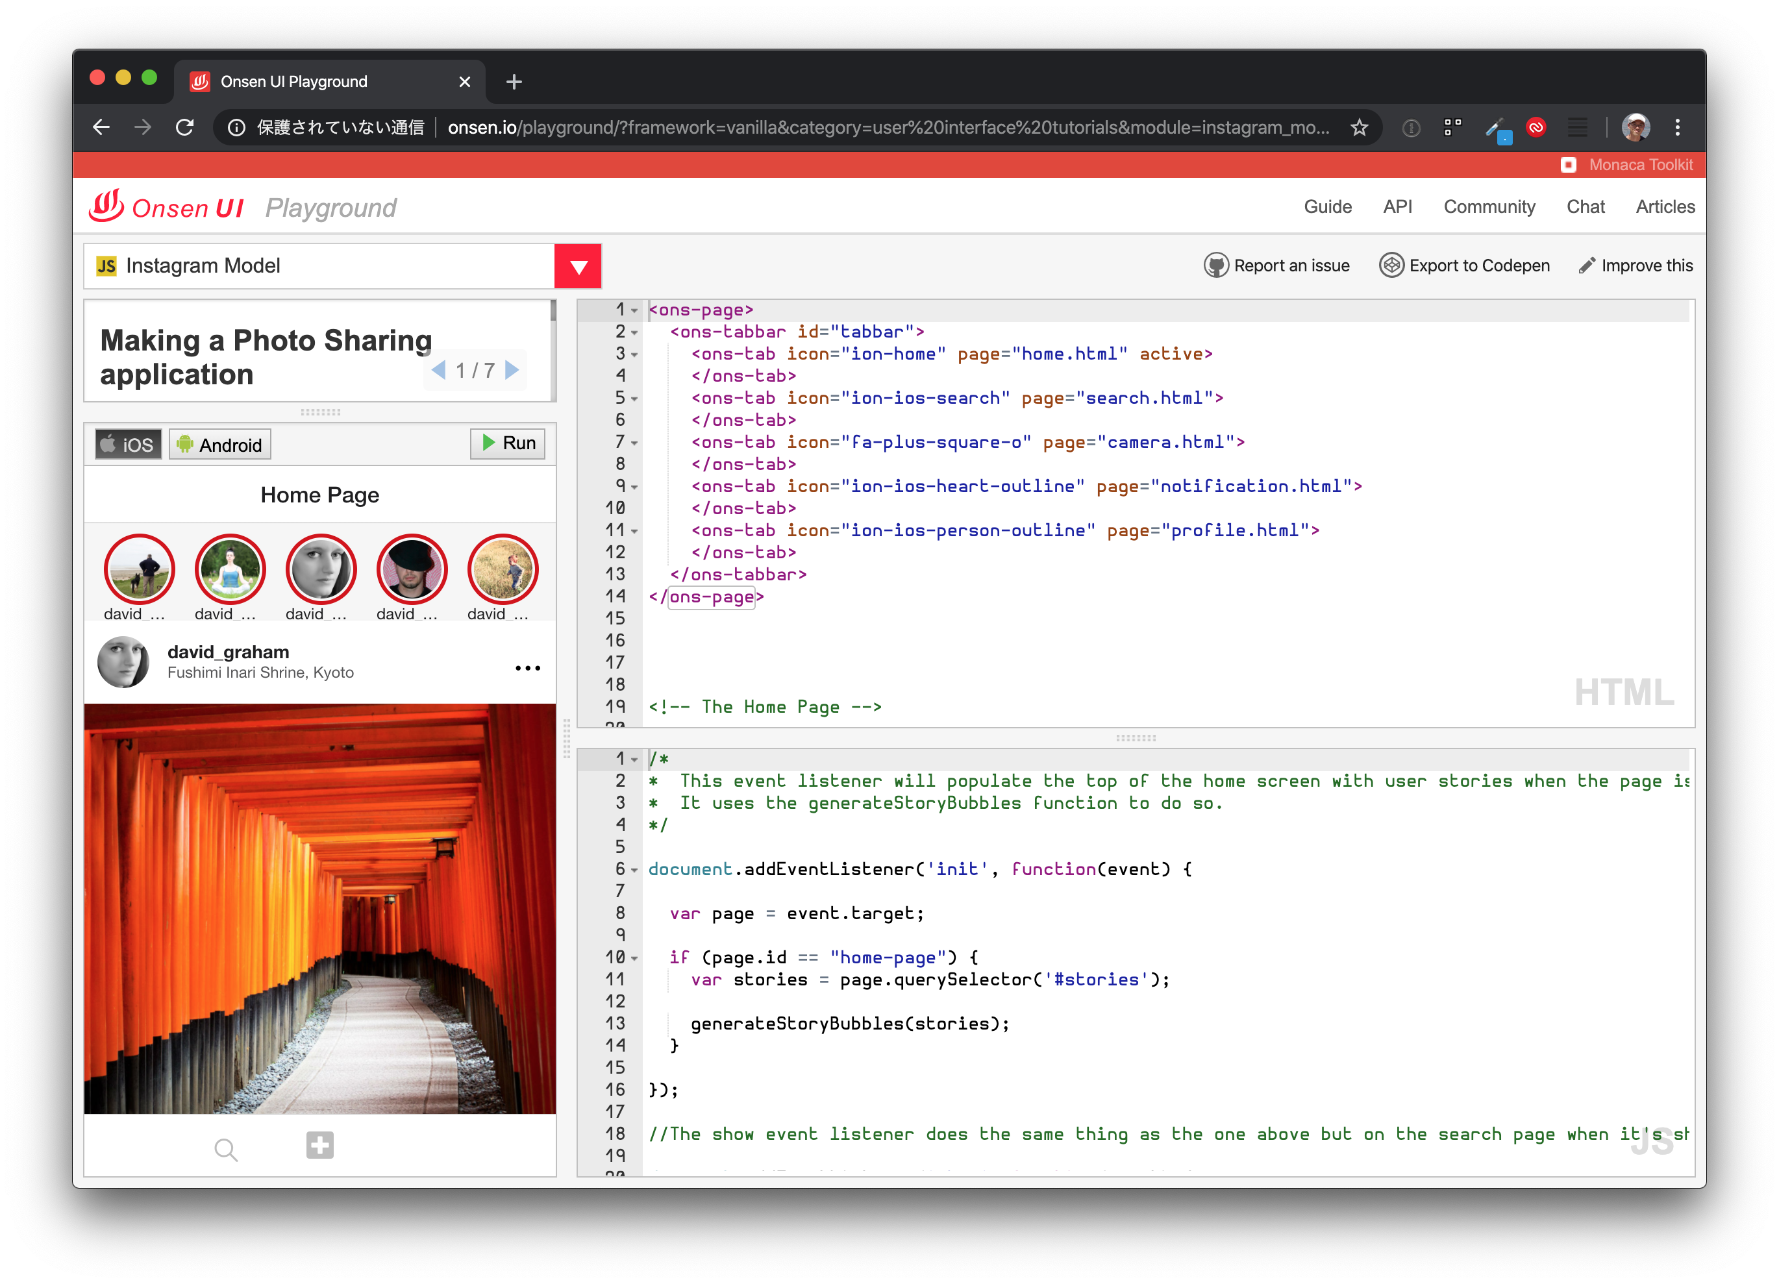Select the plus-square camera tab in preview

click(x=320, y=1145)
